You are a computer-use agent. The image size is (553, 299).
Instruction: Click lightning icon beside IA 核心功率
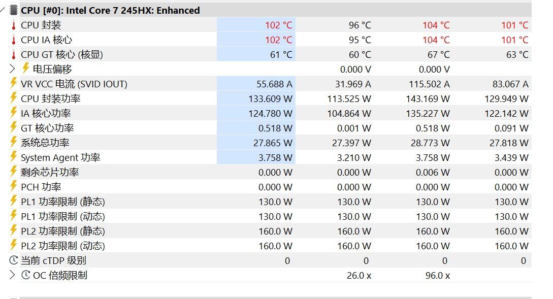tap(13, 113)
